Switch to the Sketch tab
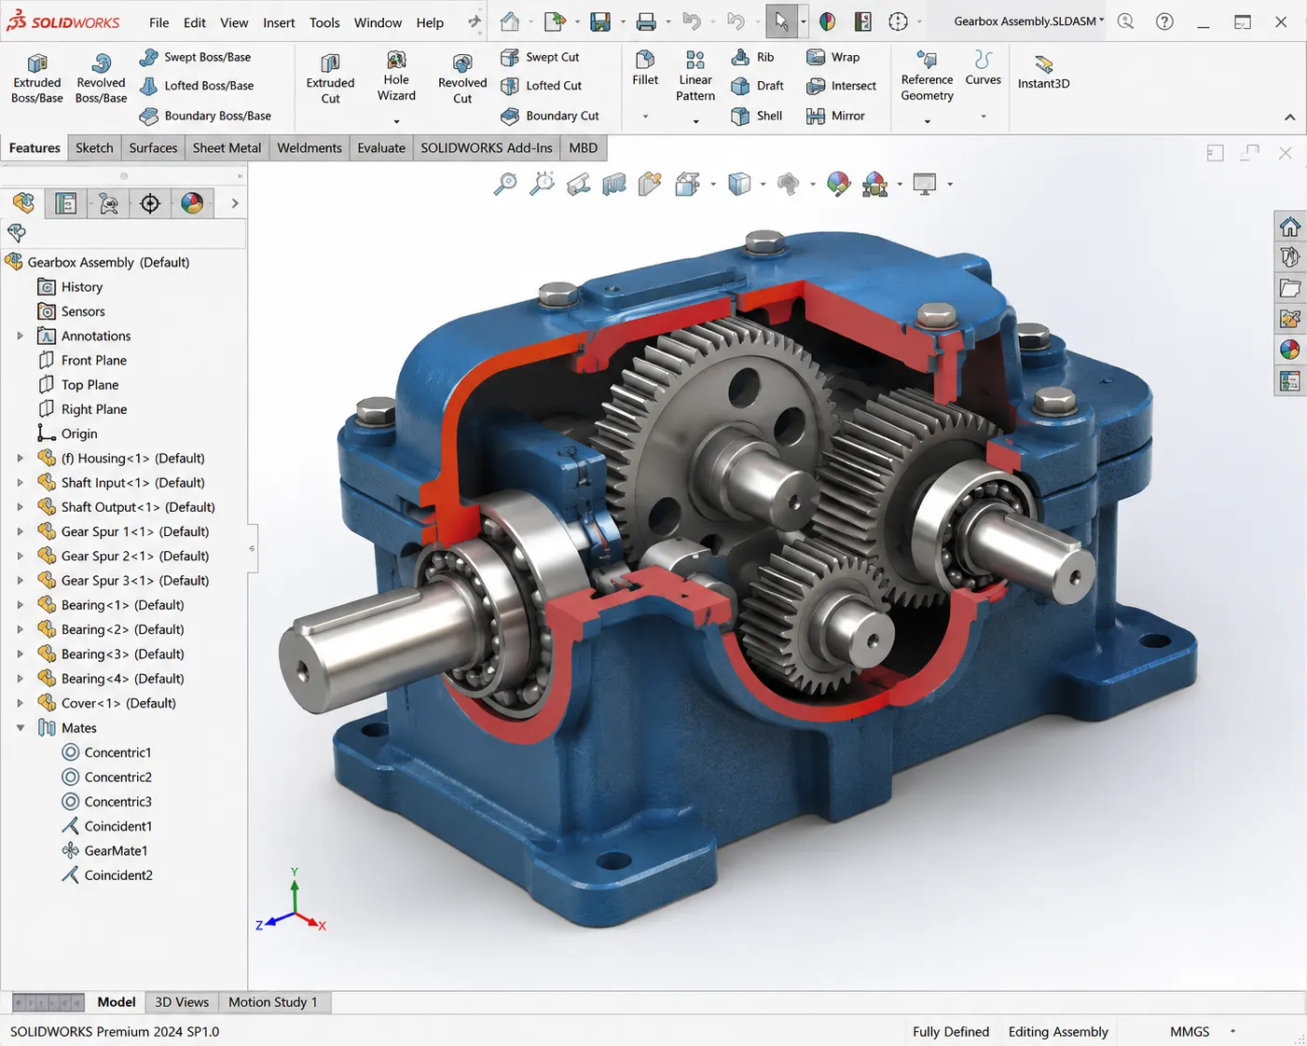Viewport: 1307px width, 1046px height. click(x=94, y=147)
